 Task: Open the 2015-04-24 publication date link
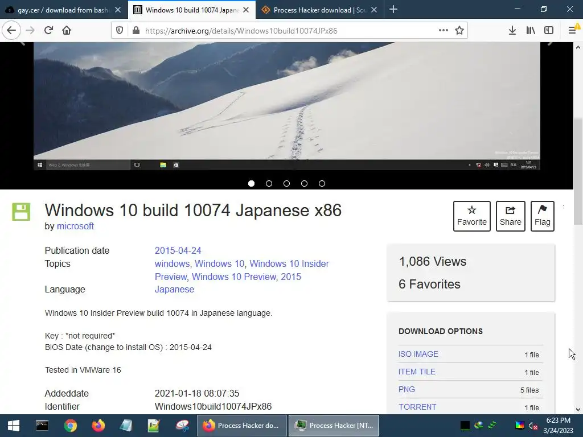(178, 250)
